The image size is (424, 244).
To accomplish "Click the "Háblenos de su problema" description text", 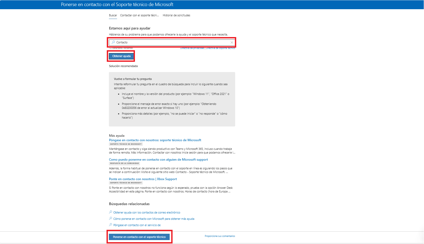I will pyautogui.click(x=168, y=34).
